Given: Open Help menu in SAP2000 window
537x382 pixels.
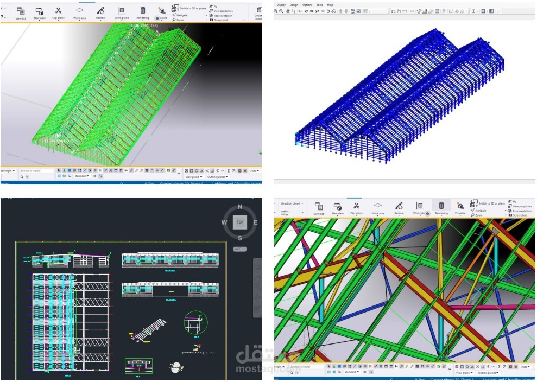Looking at the screenshot, I should click(x=330, y=5).
